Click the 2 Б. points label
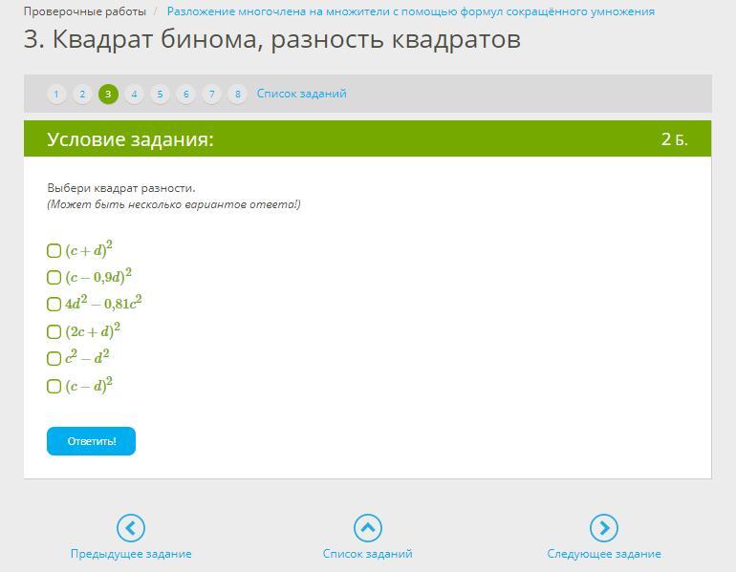 tap(675, 139)
